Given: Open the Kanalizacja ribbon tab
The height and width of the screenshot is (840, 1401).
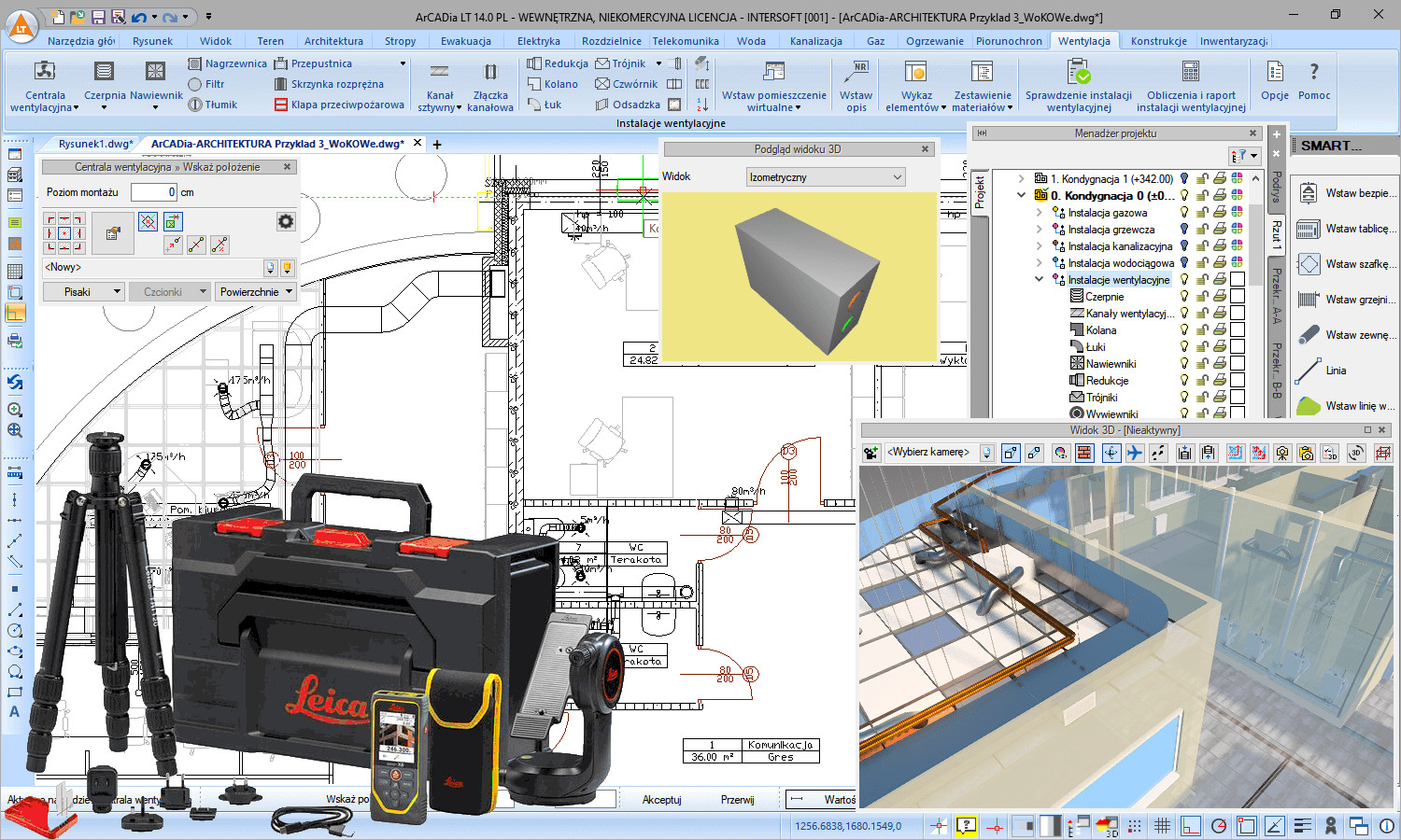Looking at the screenshot, I should [x=815, y=41].
